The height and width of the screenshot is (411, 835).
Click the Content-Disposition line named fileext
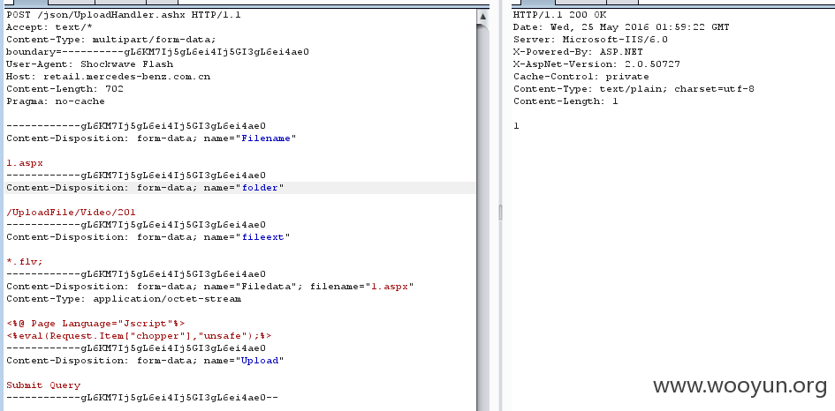tap(148, 237)
